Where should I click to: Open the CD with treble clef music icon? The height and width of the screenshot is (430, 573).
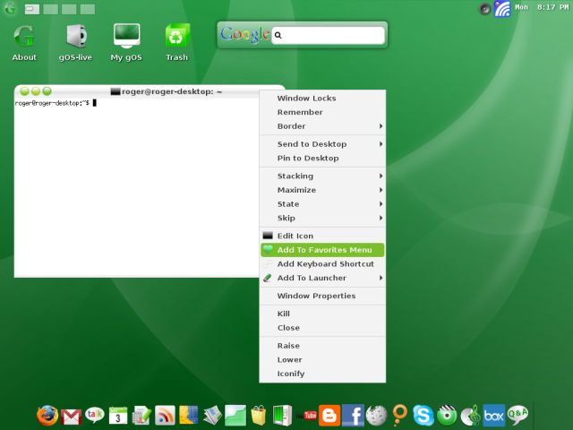470,416
